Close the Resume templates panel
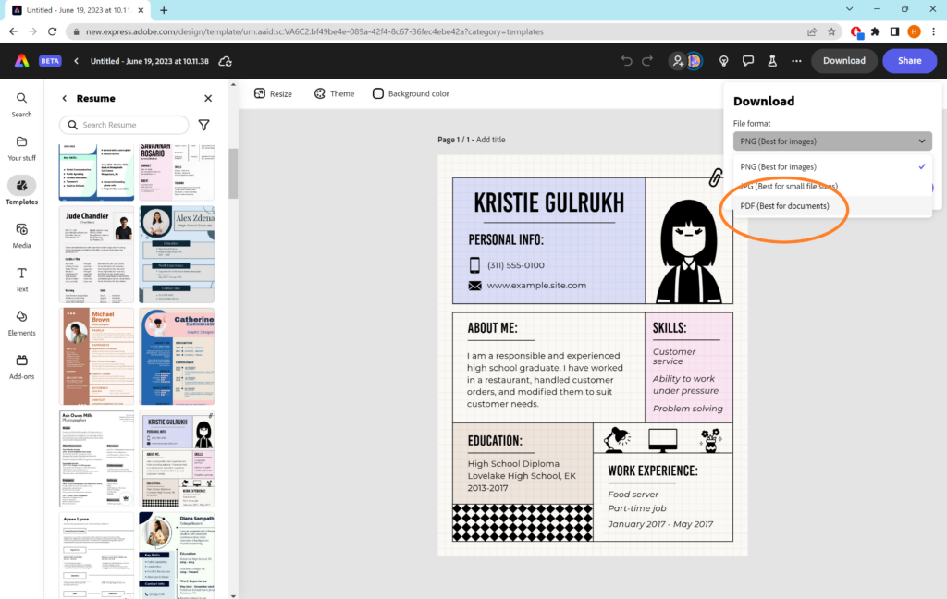Screen dimensions: 947x599 [x=208, y=98]
